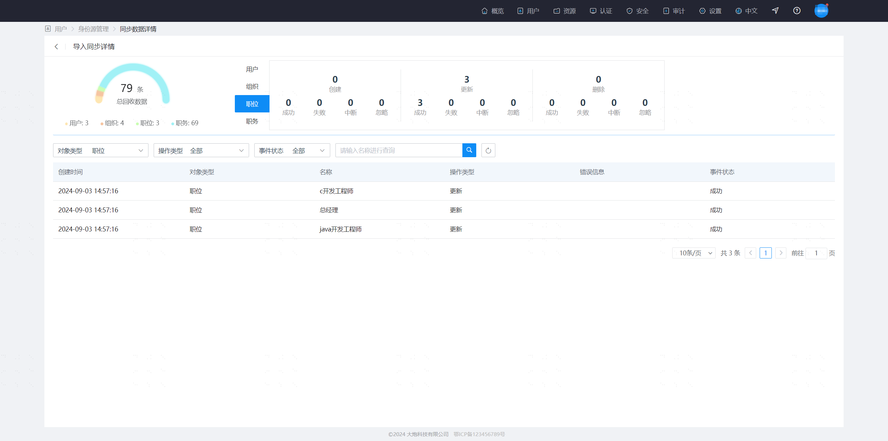
Task: Expand the 对象类型 dropdown
Action: 101,150
